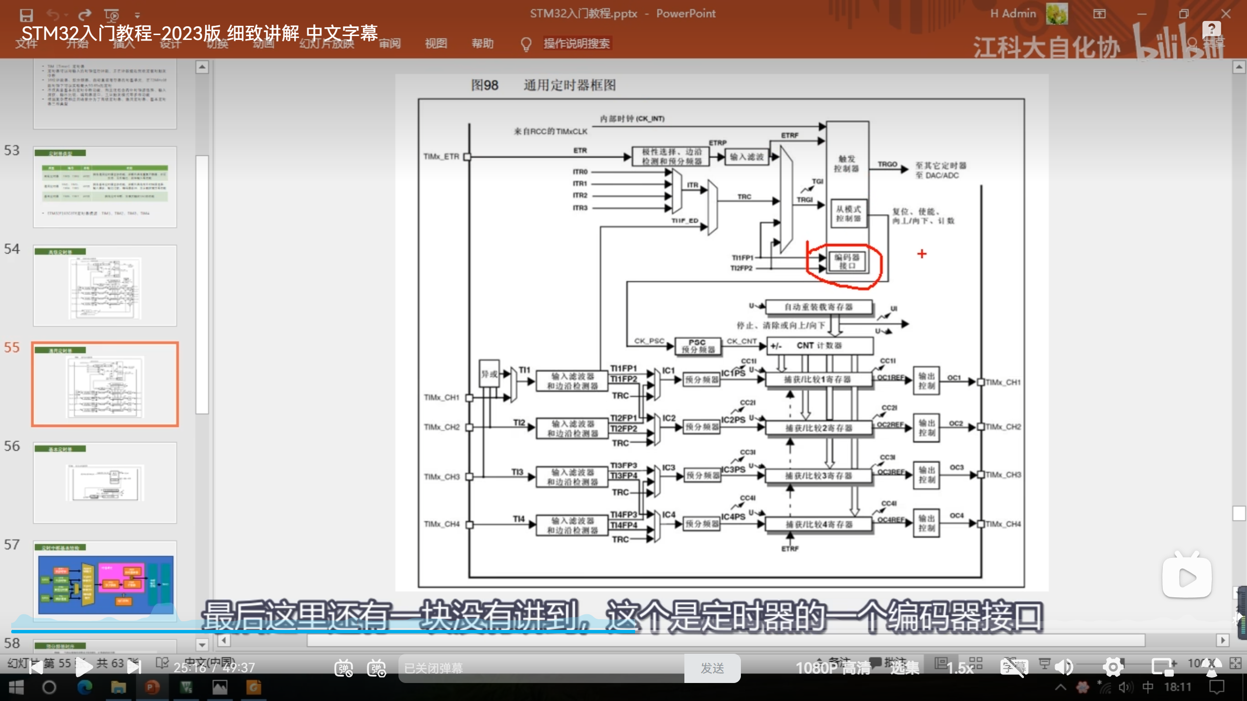Click PowerPoint save icon in title bar

coord(26,15)
